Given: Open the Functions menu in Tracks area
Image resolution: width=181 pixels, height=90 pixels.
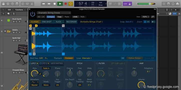Looking at the screenshot, I should [19, 10].
